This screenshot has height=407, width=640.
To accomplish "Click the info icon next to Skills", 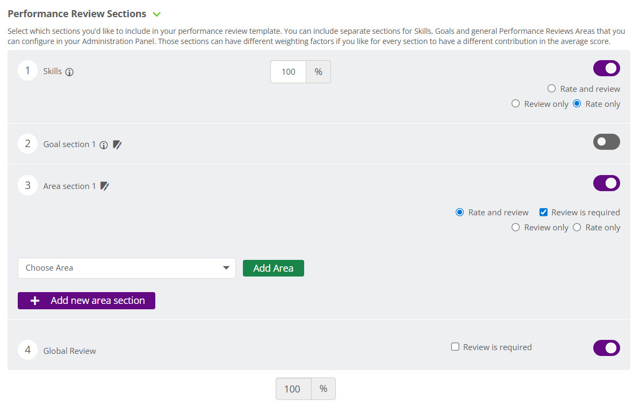I will (69, 72).
